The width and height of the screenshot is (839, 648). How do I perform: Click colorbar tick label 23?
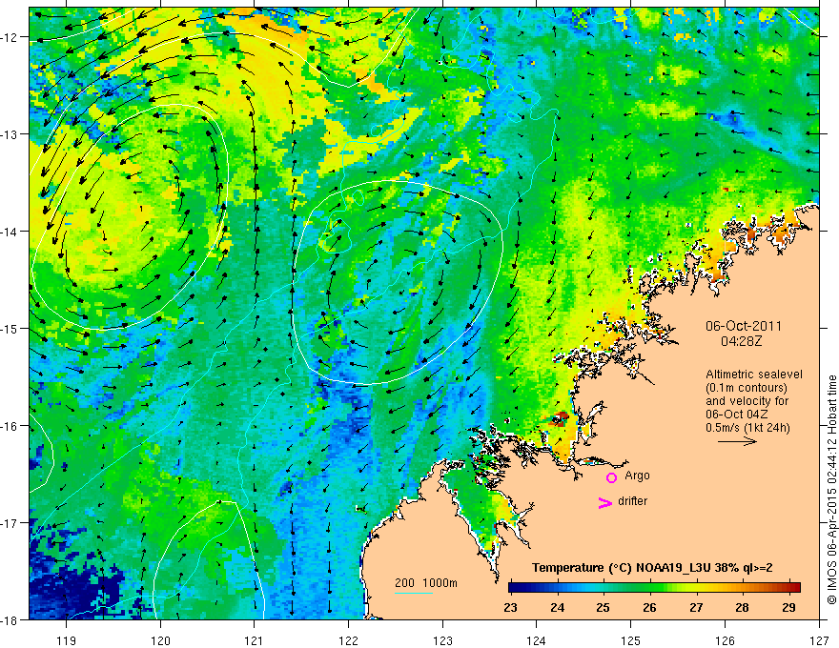click(x=510, y=607)
